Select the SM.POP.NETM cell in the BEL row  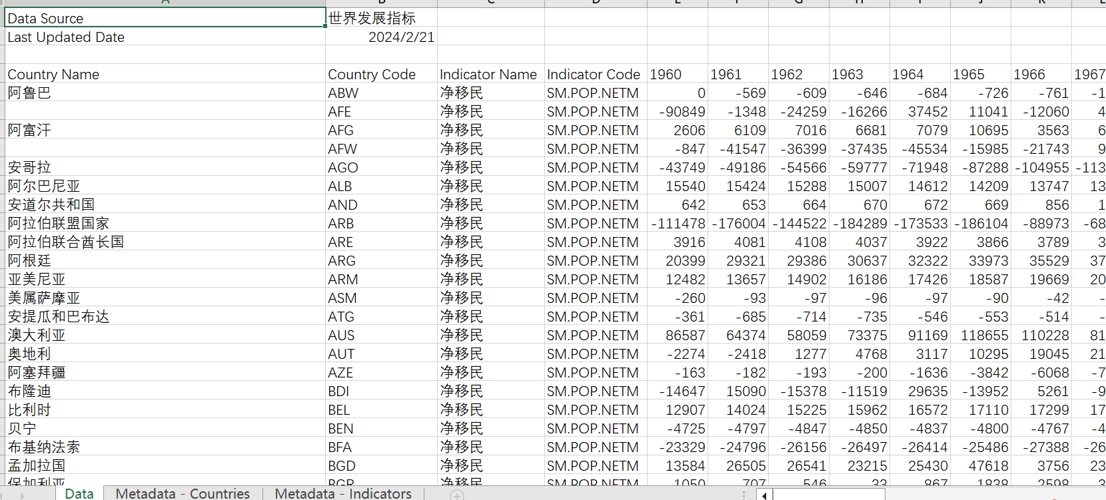596,409
